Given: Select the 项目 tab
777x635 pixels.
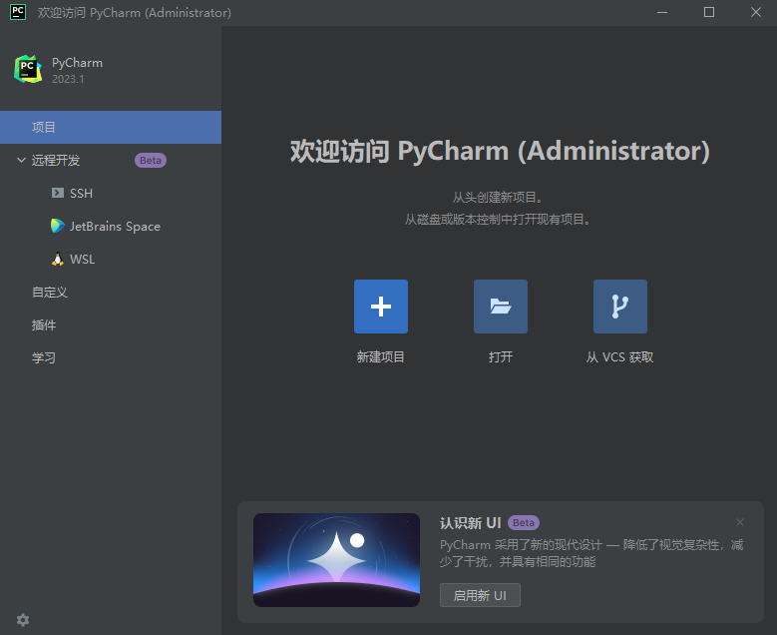Looking at the screenshot, I should click(111, 127).
